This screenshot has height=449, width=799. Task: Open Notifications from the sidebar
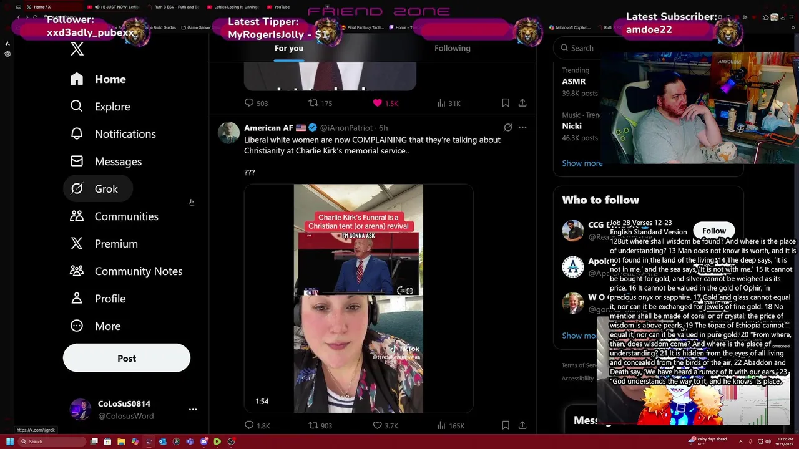(113, 134)
